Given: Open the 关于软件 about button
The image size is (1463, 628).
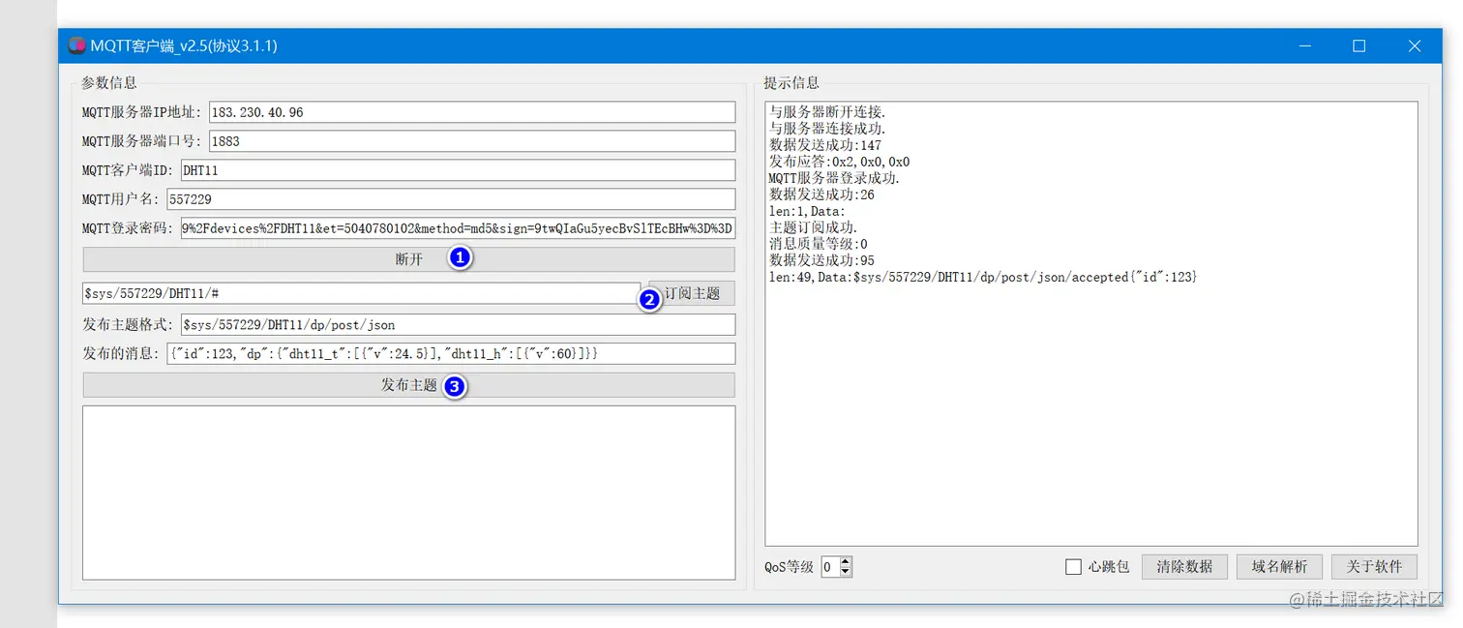Looking at the screenshot, I should click(1374, 567).
